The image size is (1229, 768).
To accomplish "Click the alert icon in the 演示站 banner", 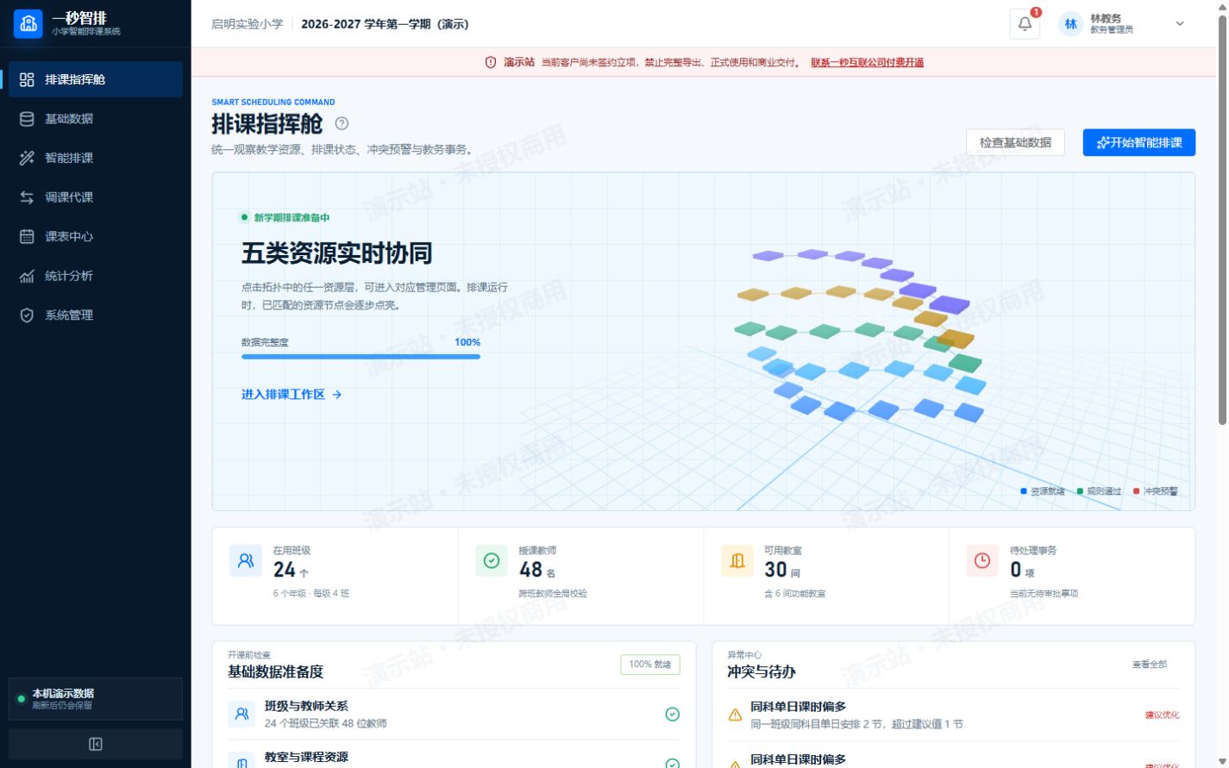I will [x=491, y=62].
